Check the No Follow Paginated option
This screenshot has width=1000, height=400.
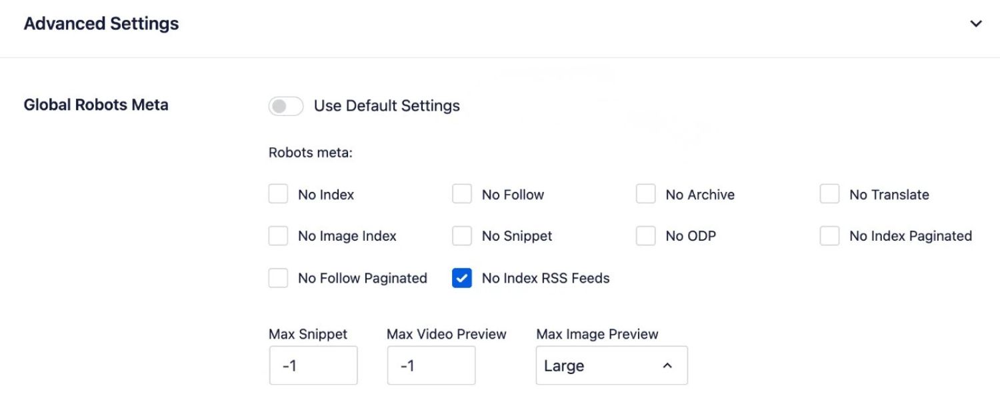(278, 278)
